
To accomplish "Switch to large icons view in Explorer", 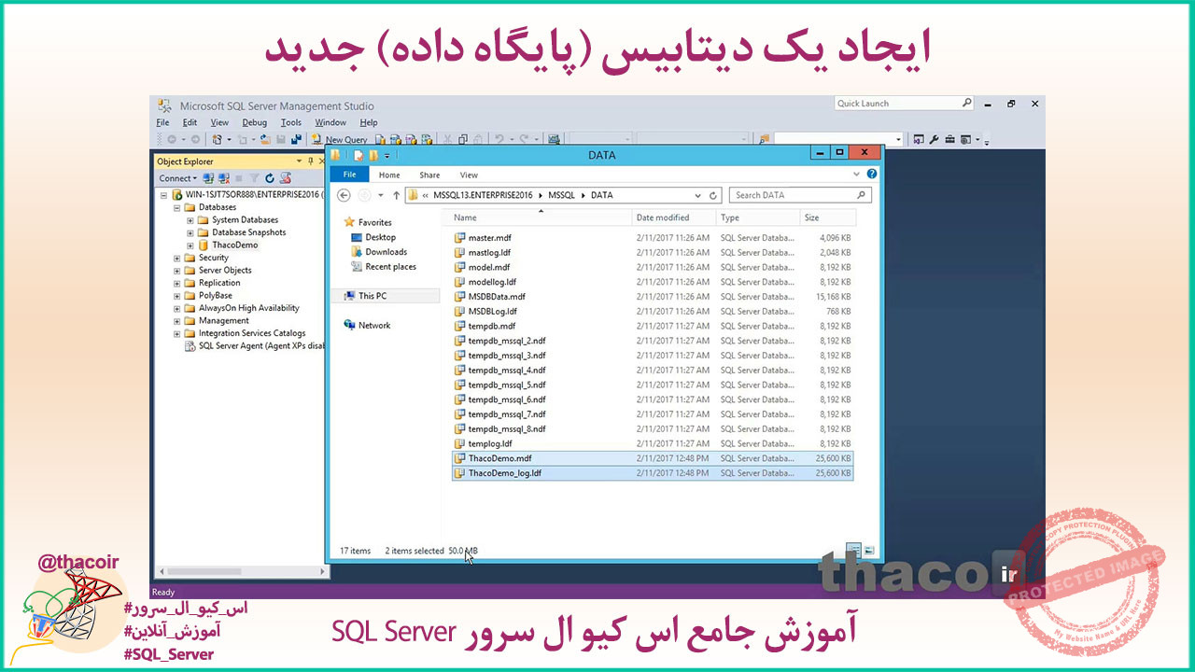I will [x=869, y=550].
